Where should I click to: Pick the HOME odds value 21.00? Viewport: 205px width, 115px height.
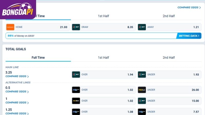[x=64, y=27]
